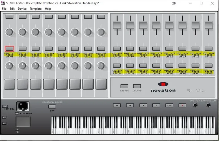Select the fader above MID 1-9
This screenshot has height=141, width=219.
pyautogui.click(x=117, y=25)
